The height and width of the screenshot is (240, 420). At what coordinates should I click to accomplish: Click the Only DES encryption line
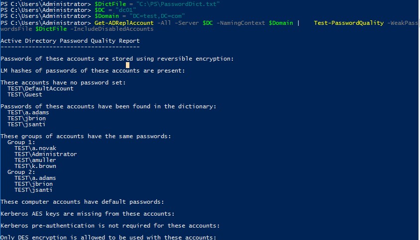pyautogui.click(x=108, y=238)
